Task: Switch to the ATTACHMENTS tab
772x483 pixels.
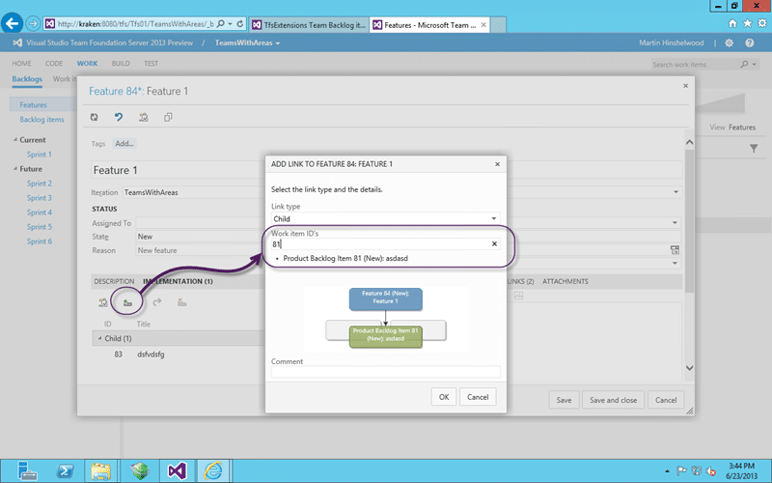Action: pyautogui.click(x=565, y=281)
